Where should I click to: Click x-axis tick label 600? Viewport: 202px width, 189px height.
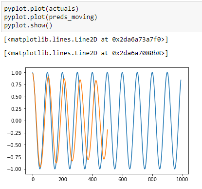pos(123,179)
